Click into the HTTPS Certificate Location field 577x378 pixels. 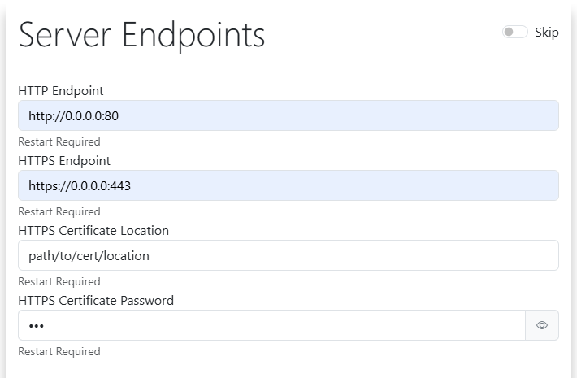point(288,255)
